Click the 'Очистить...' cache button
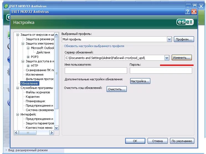 117,89
